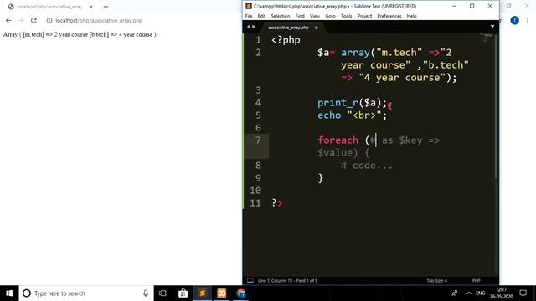Open a new browser tab

tap(106, 7)
